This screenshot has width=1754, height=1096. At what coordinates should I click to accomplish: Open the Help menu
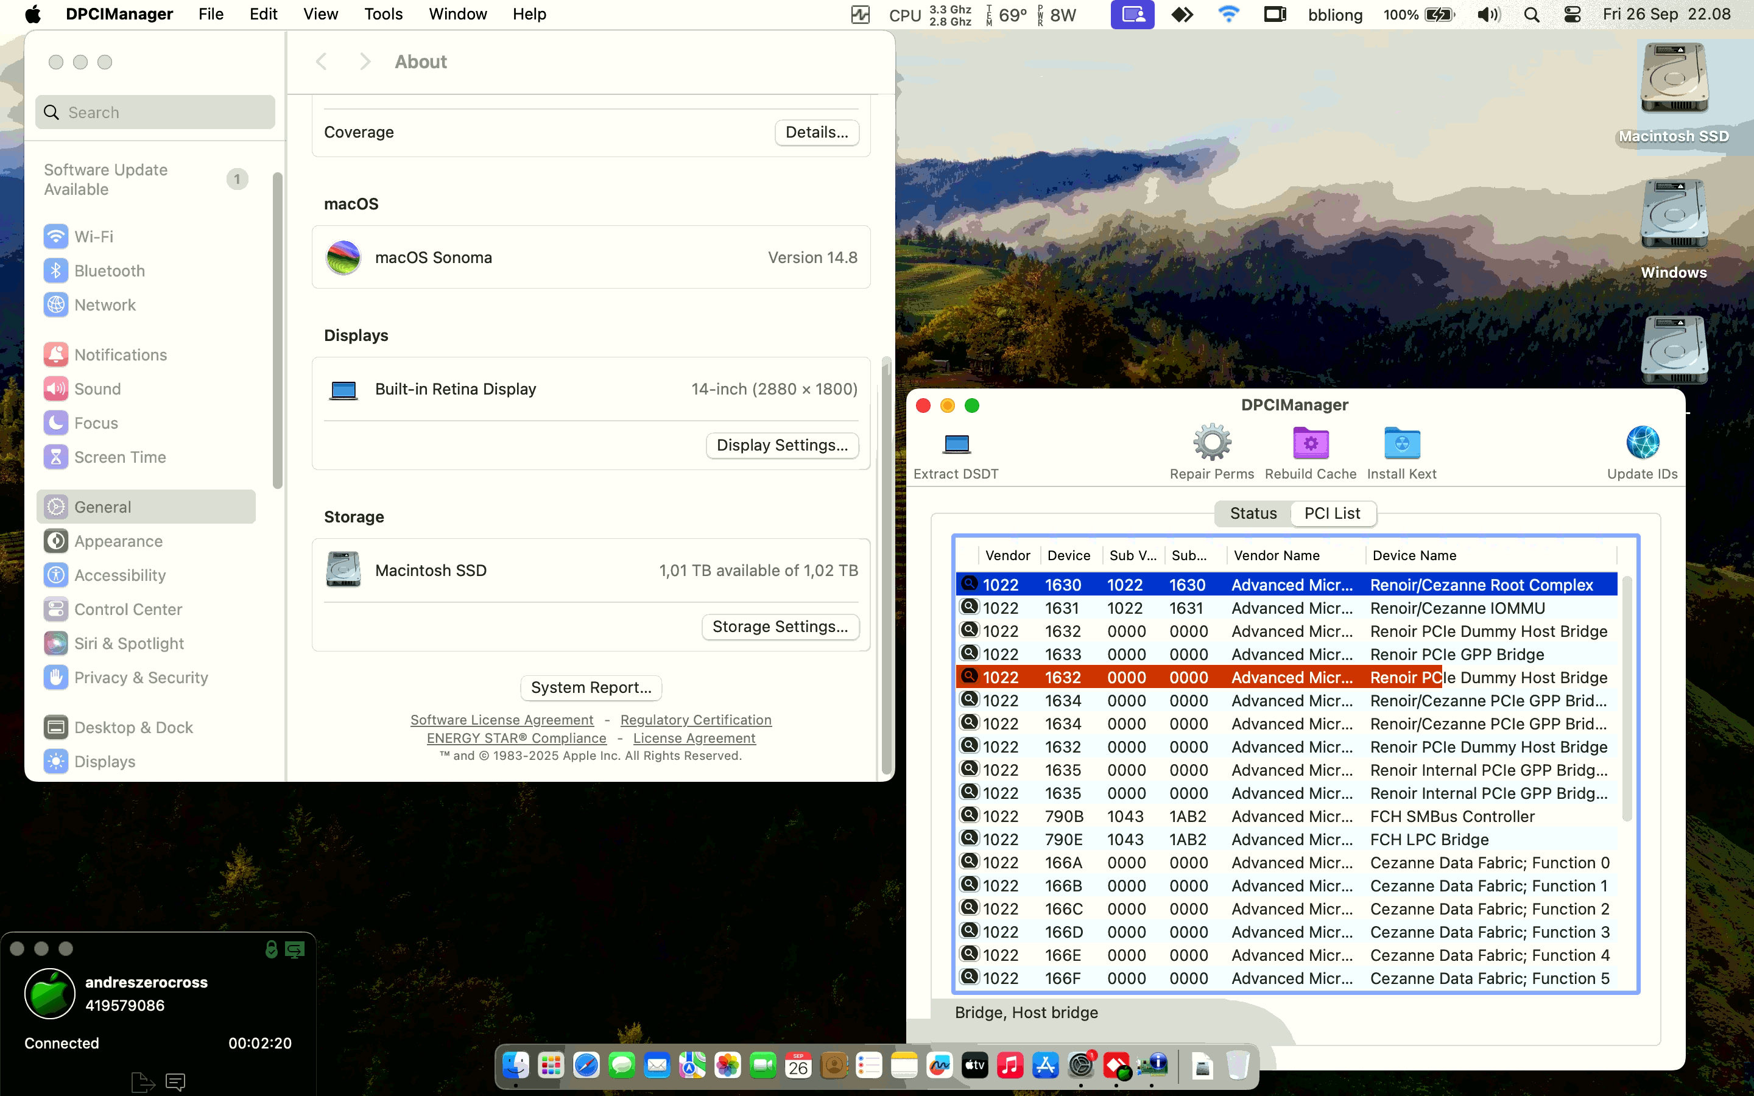tap(529, 15)
